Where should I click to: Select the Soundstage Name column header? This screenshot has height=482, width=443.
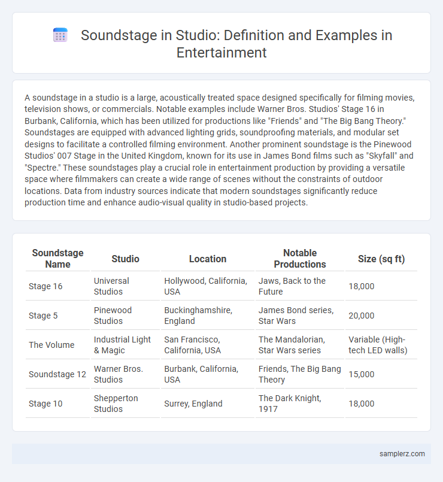(x=58, y=259)
